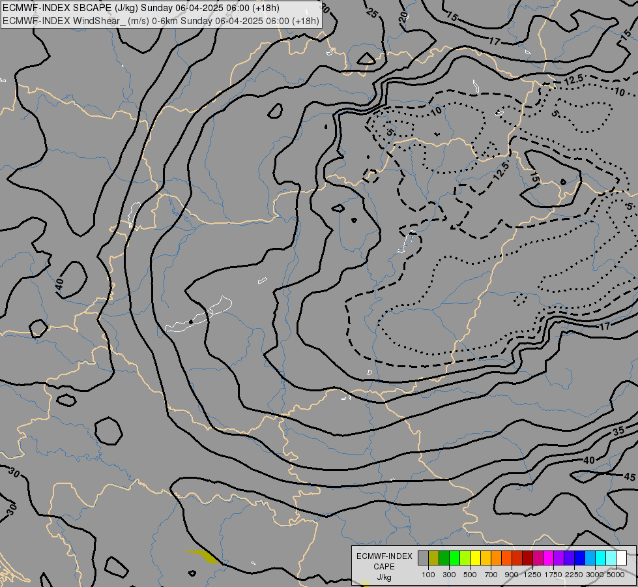Click legend value "500"
638x587 pixels.
click(x=470, y=575)
